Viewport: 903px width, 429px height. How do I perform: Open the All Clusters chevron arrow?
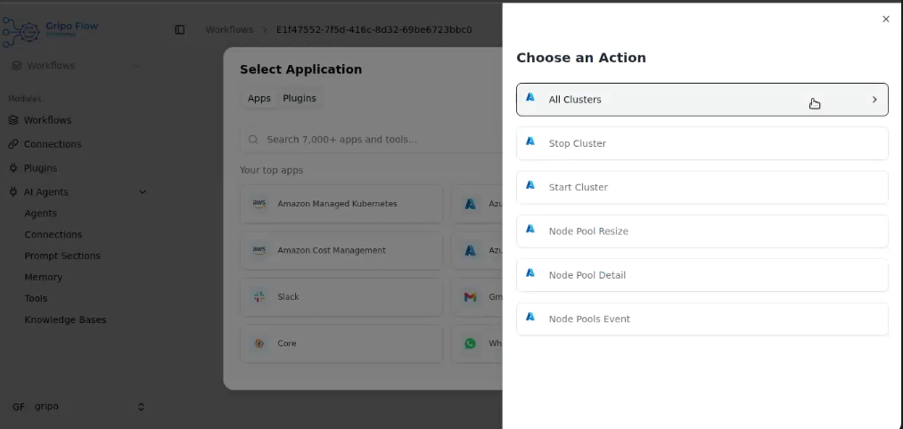point(874,100)
